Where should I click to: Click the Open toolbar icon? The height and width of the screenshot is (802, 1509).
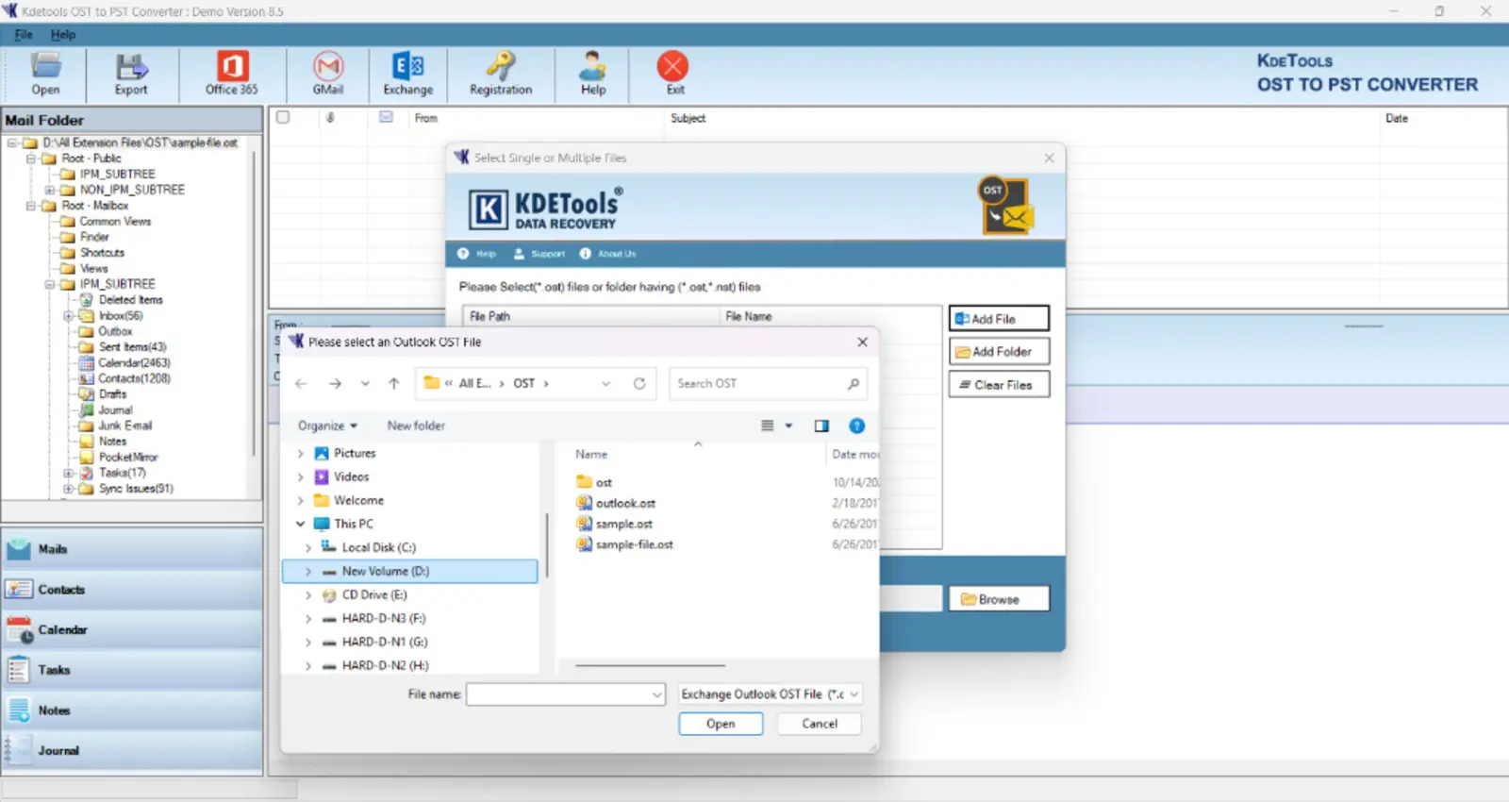click(x=45, y=74)
